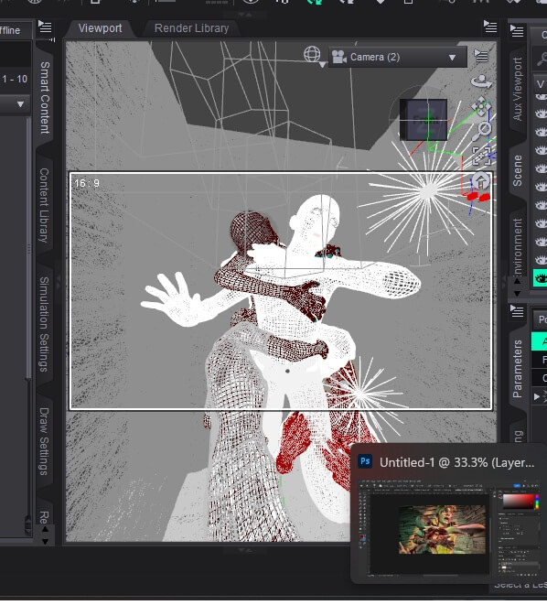Click the Untitled-1 @ 33.3% preview title
Image resolution: width=547 pixels, height=605 pixels.
coord(456,462)
